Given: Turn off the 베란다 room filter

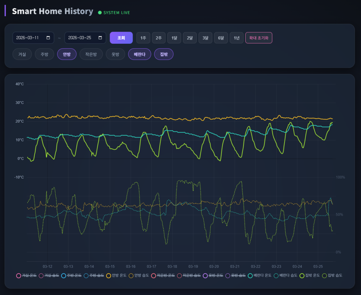Looking at the screenshot, I should (140, 54).
